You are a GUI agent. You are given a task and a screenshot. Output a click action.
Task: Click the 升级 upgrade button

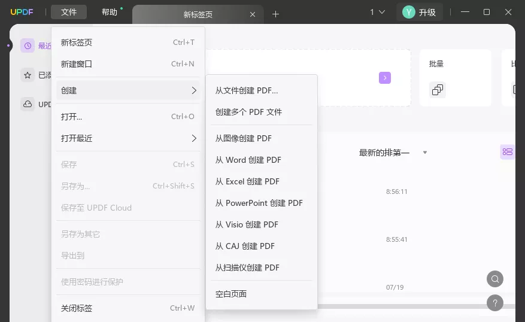click(420, 12)
